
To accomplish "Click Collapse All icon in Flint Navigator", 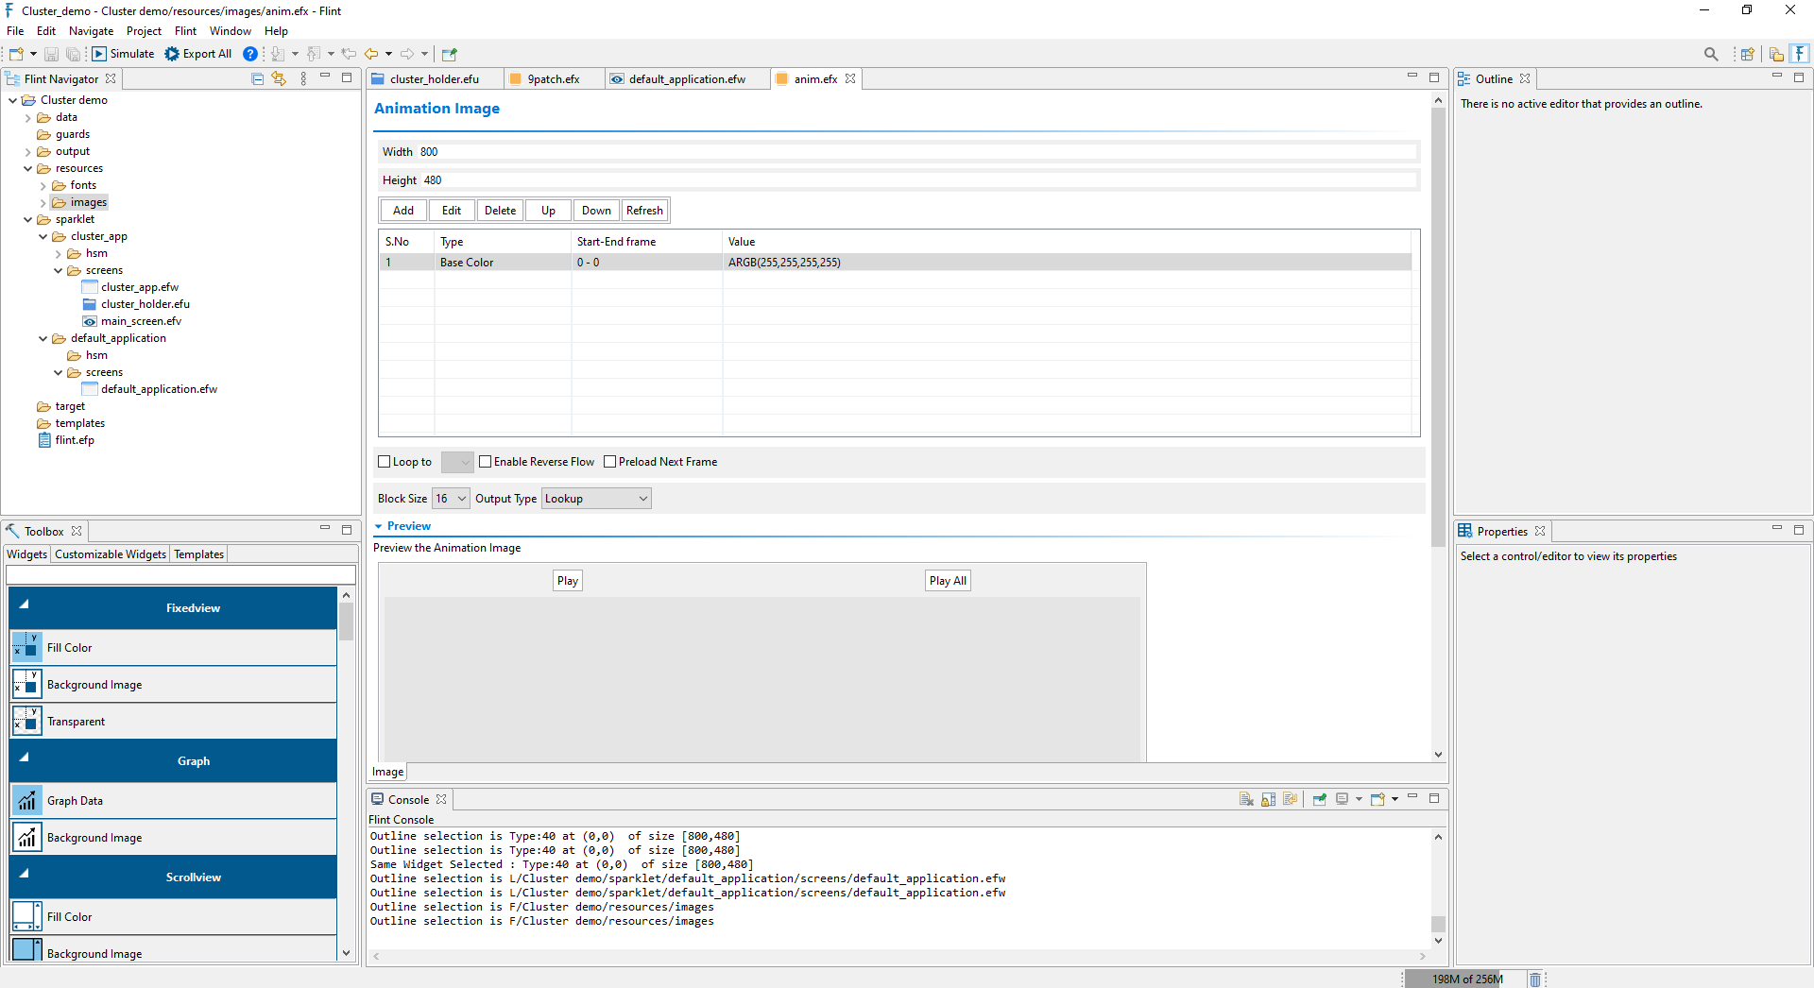I will point(257,78).
